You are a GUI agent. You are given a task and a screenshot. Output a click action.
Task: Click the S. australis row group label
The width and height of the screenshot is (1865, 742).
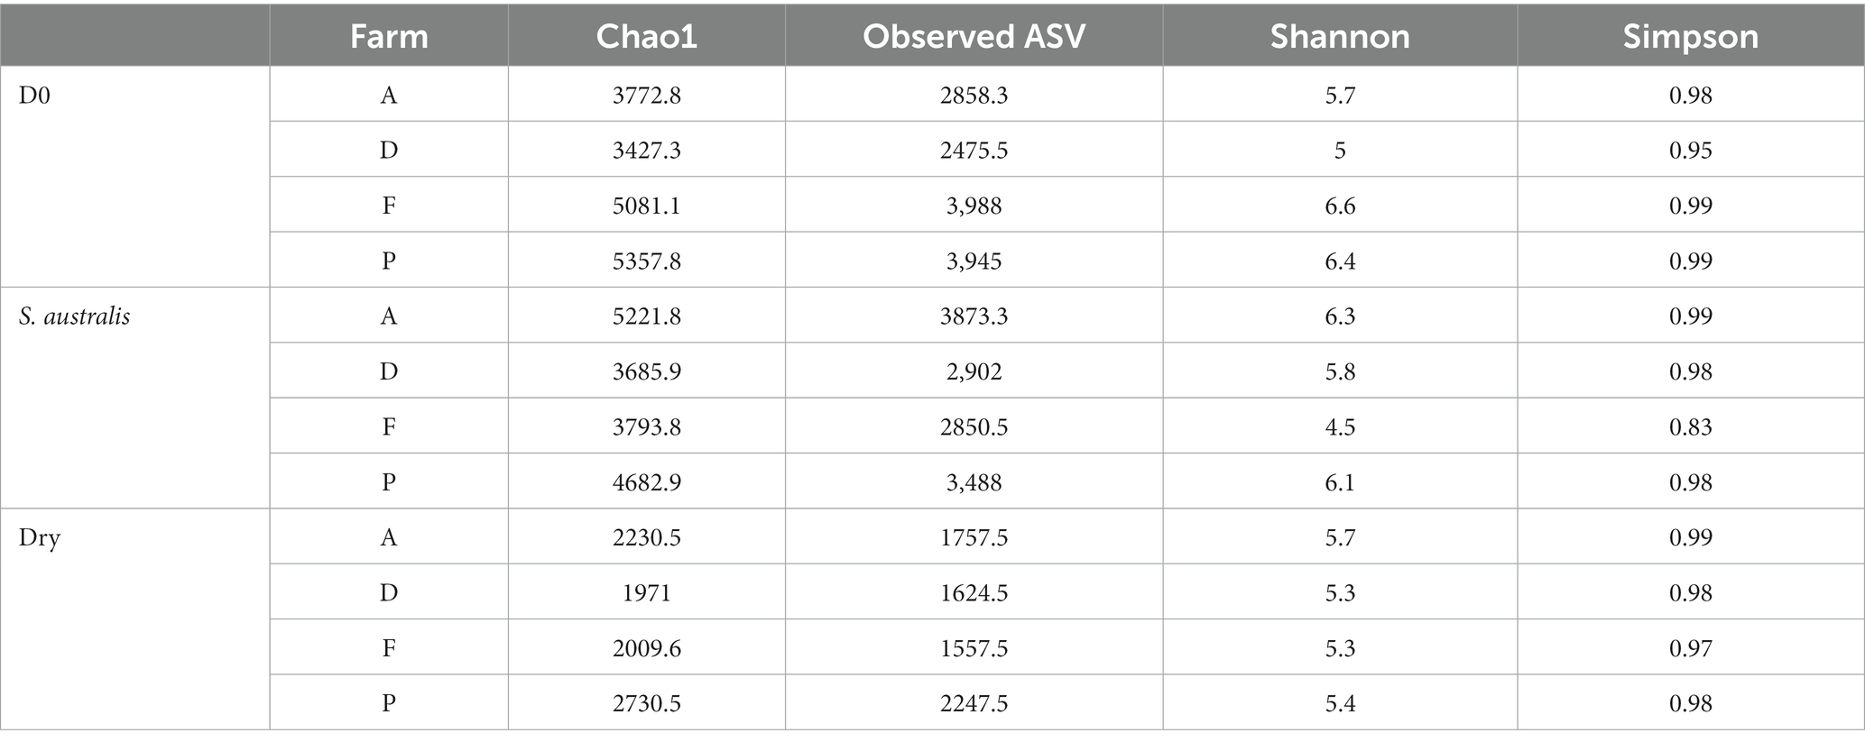pos(74,316)
